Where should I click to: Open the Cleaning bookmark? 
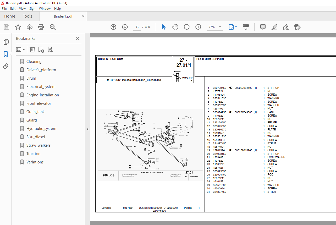click(34, 62)
